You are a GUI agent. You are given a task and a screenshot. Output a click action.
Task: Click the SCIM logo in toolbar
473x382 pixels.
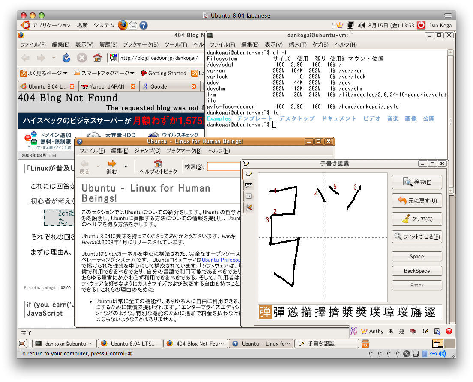click(353, 331)
